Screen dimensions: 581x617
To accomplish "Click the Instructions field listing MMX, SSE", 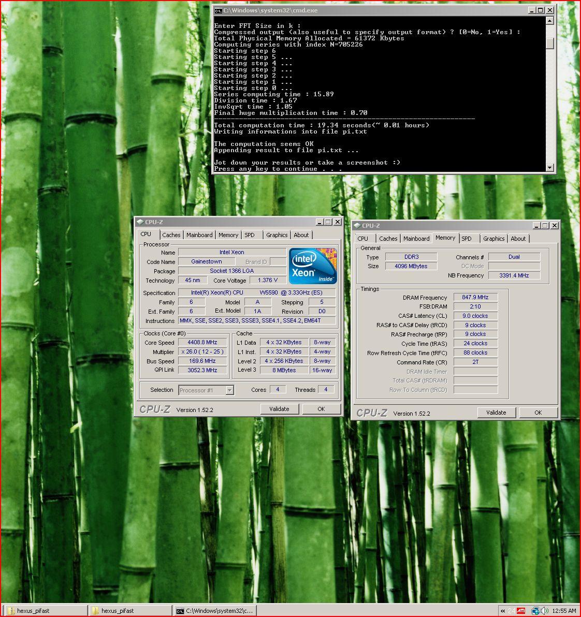I will pos(257,321).
